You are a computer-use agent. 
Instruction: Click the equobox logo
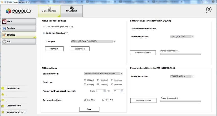[x=19, y=11]
